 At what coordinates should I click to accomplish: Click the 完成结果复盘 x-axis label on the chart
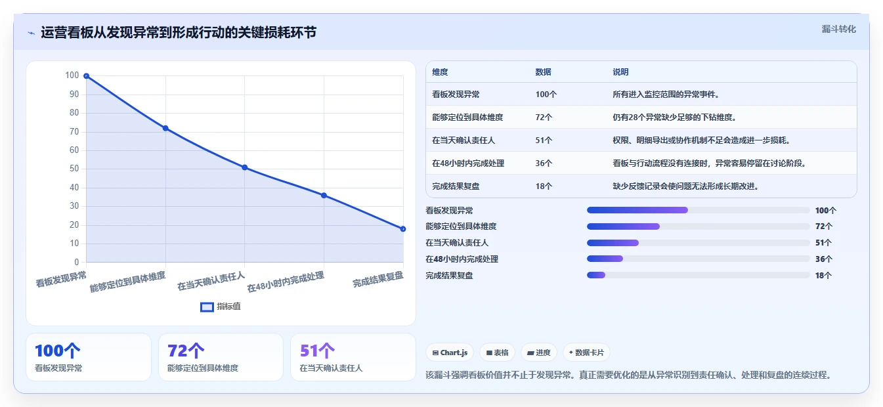[x=377, y=278]
